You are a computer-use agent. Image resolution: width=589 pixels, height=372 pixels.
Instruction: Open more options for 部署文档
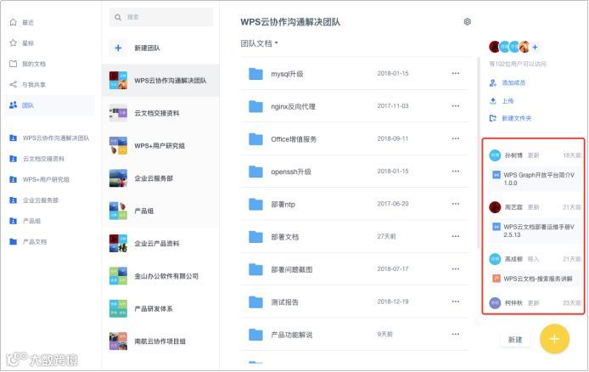tap(456, 236)
